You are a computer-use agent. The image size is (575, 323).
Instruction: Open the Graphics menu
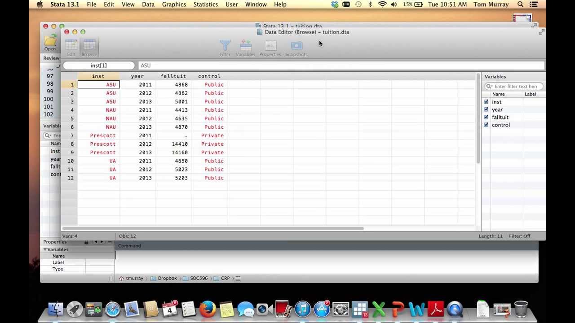(x=174, y=4)
